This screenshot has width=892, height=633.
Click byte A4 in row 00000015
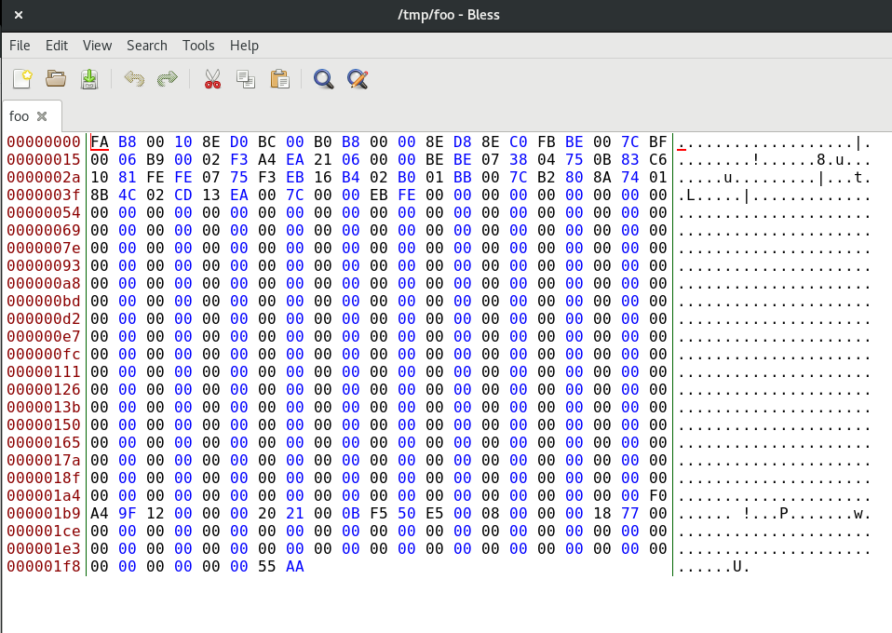click(x=267, y=159)
